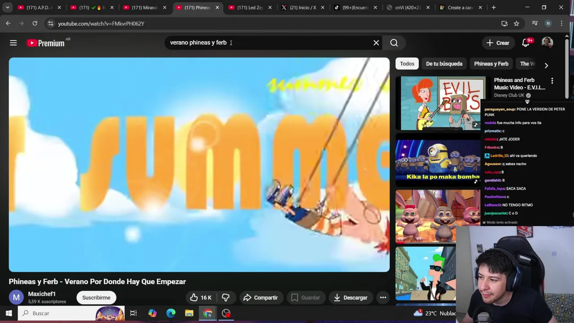Screen dimensions: 574x323
Task: Click the Compartir share button
Action: (x=261, y=297)
